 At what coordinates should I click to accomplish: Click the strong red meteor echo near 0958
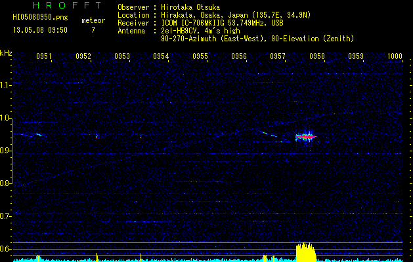pyautogui.click(x=305, y=137)
